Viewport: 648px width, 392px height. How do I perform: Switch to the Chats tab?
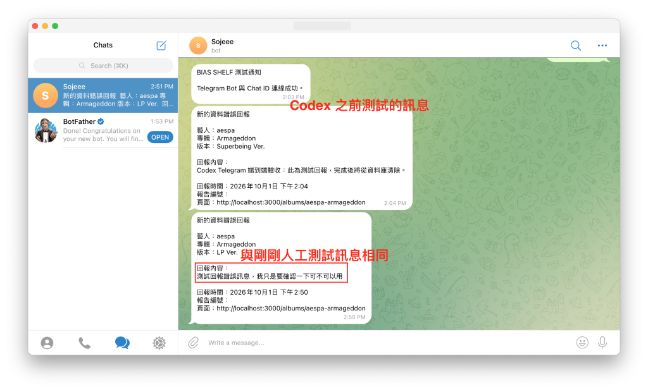click(x=122, y=343)
